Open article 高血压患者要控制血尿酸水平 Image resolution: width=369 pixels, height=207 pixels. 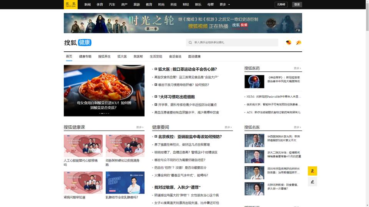(x=186, y=112)
